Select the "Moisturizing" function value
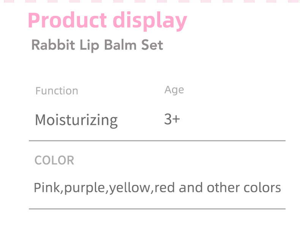 pos(76,120)
